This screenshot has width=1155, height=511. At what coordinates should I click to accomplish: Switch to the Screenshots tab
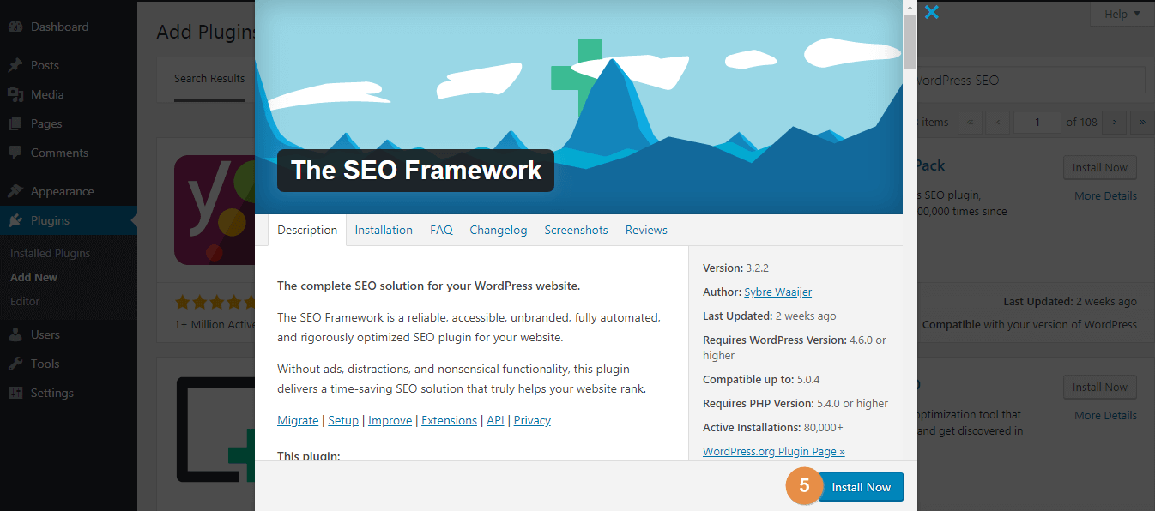point(576,230)
